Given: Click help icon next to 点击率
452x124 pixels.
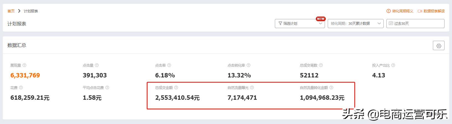Looking at the screenshot, I should tap(169, 65).
